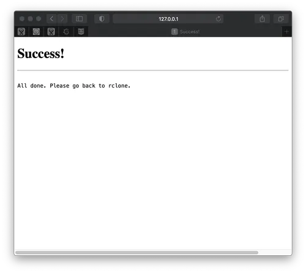Open the privacy report shield icon
The image size is (306, 273).
pyautogui.click(x=102, y=19)
